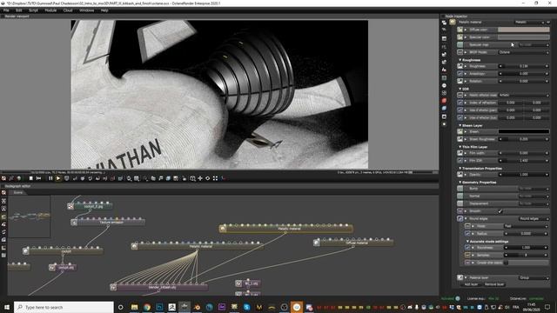Select the highlighted Metallic material node
Screen dimensions: 557x313
click(286, 229)
